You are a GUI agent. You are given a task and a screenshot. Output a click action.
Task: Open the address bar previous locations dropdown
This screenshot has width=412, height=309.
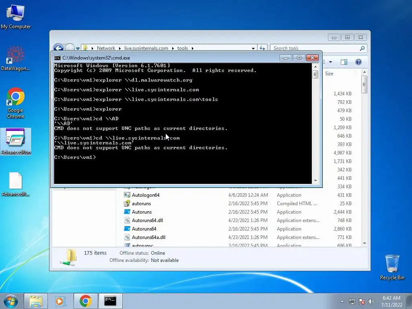(253, 48)
